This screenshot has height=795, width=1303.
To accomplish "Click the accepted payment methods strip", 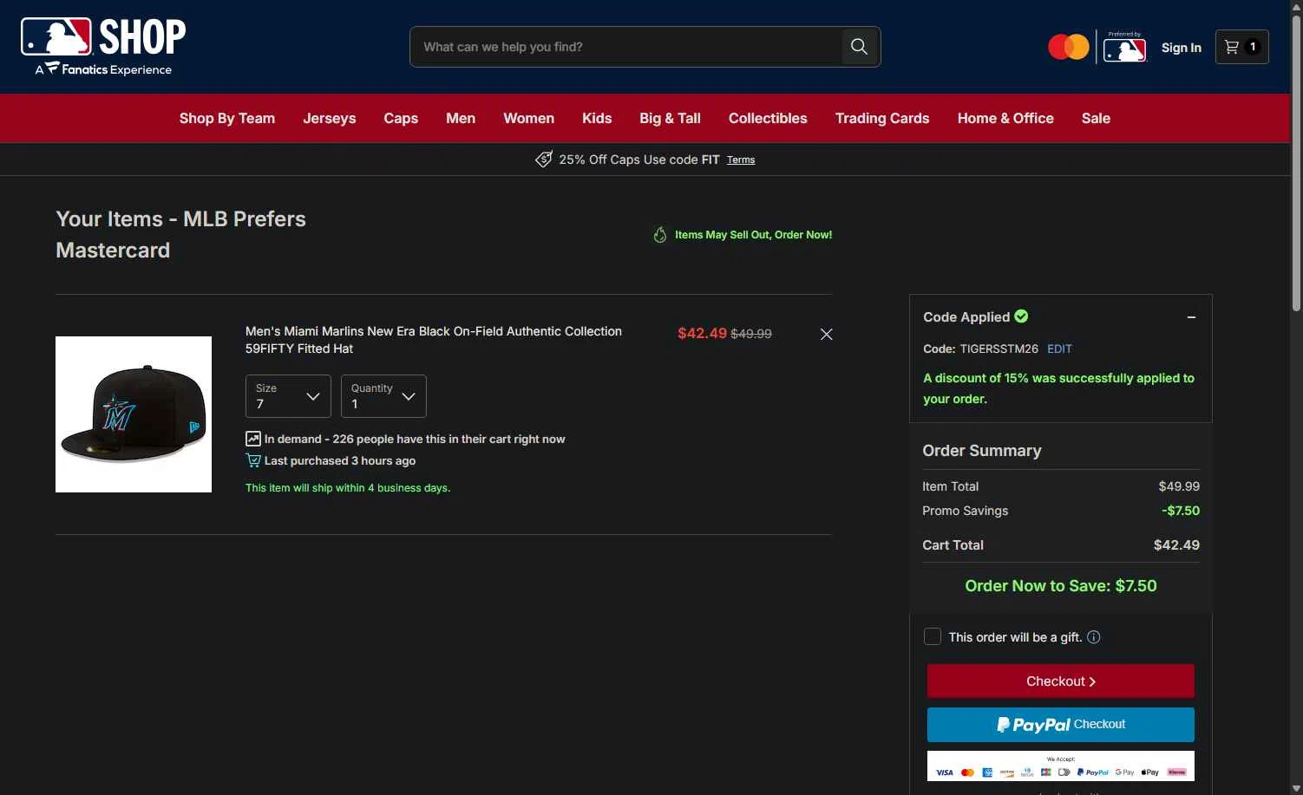I will (x=1061, y=766).
